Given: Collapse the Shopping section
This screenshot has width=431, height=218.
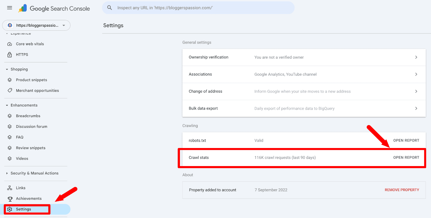Looking at the screenshot, I should click(x=7, y=69).
